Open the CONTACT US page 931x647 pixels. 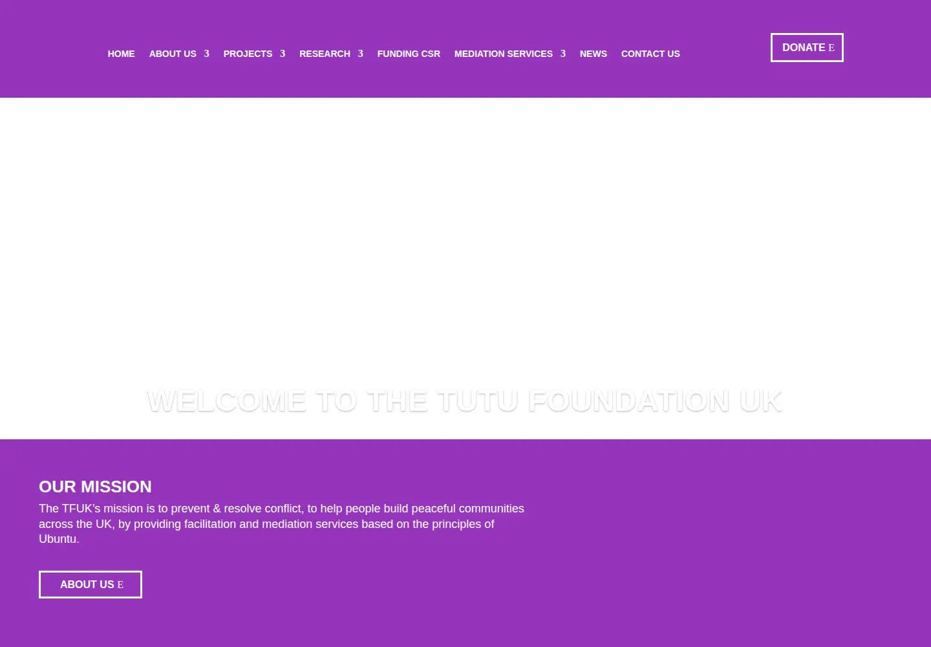650,54
